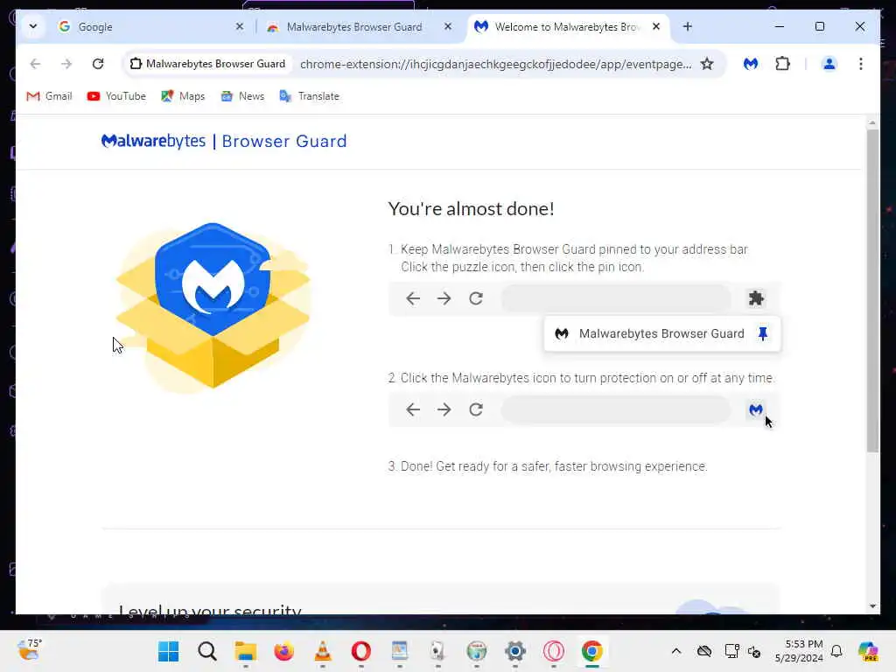The height and width of the screenshot is (672, 896).
Task: Open the News bookmark
Action: 242,96
